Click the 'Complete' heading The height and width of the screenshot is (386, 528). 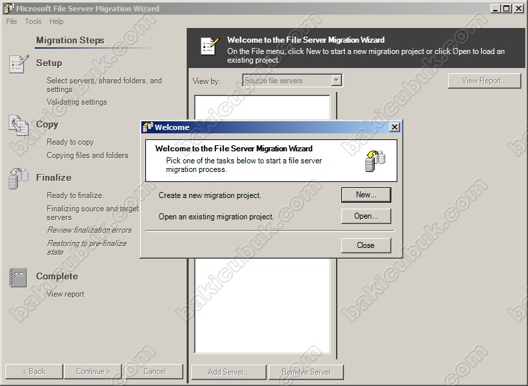(x=57, y=276)
